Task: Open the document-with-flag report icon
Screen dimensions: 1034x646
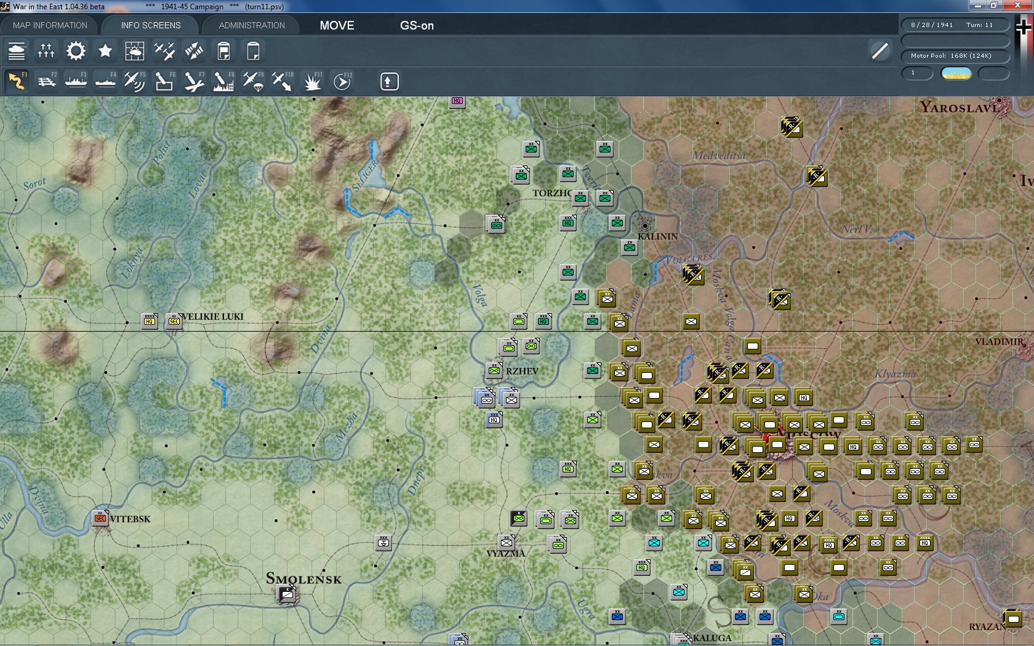Action: click(x=223, y=51)
